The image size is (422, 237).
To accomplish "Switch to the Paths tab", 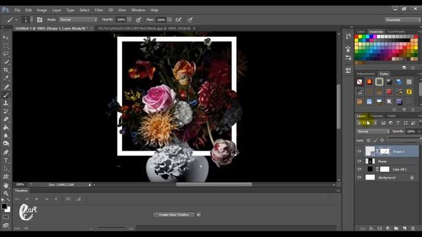I will coord(392,116).
